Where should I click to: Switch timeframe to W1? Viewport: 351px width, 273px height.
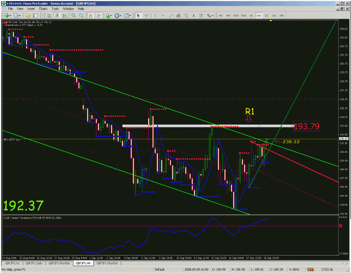point(274,16)
